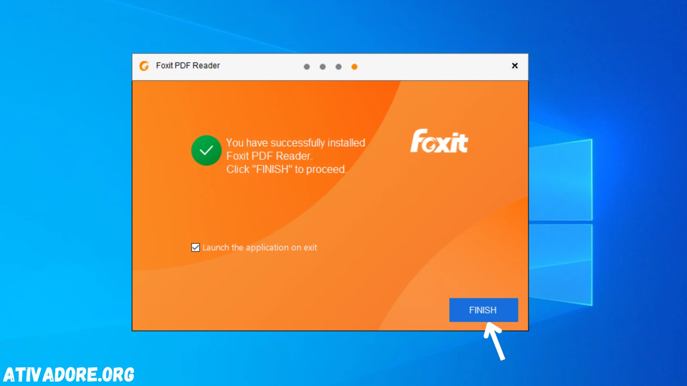The width and height of the screenshot is (687, 386).
Task: Click the first progress dot indicator
Action: pos(307,66)
